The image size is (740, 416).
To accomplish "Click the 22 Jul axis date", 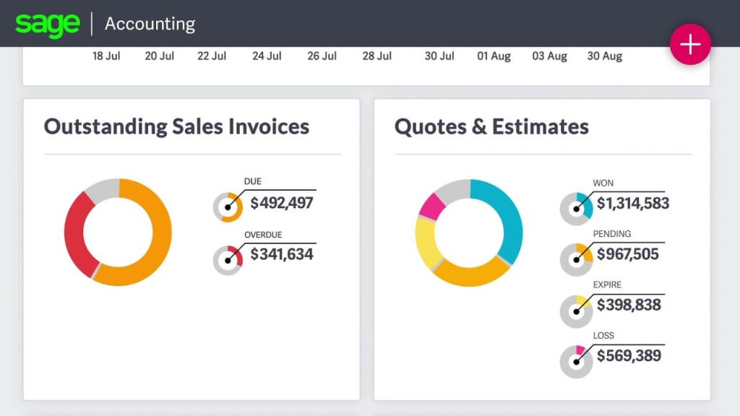I will click(212, 56).
